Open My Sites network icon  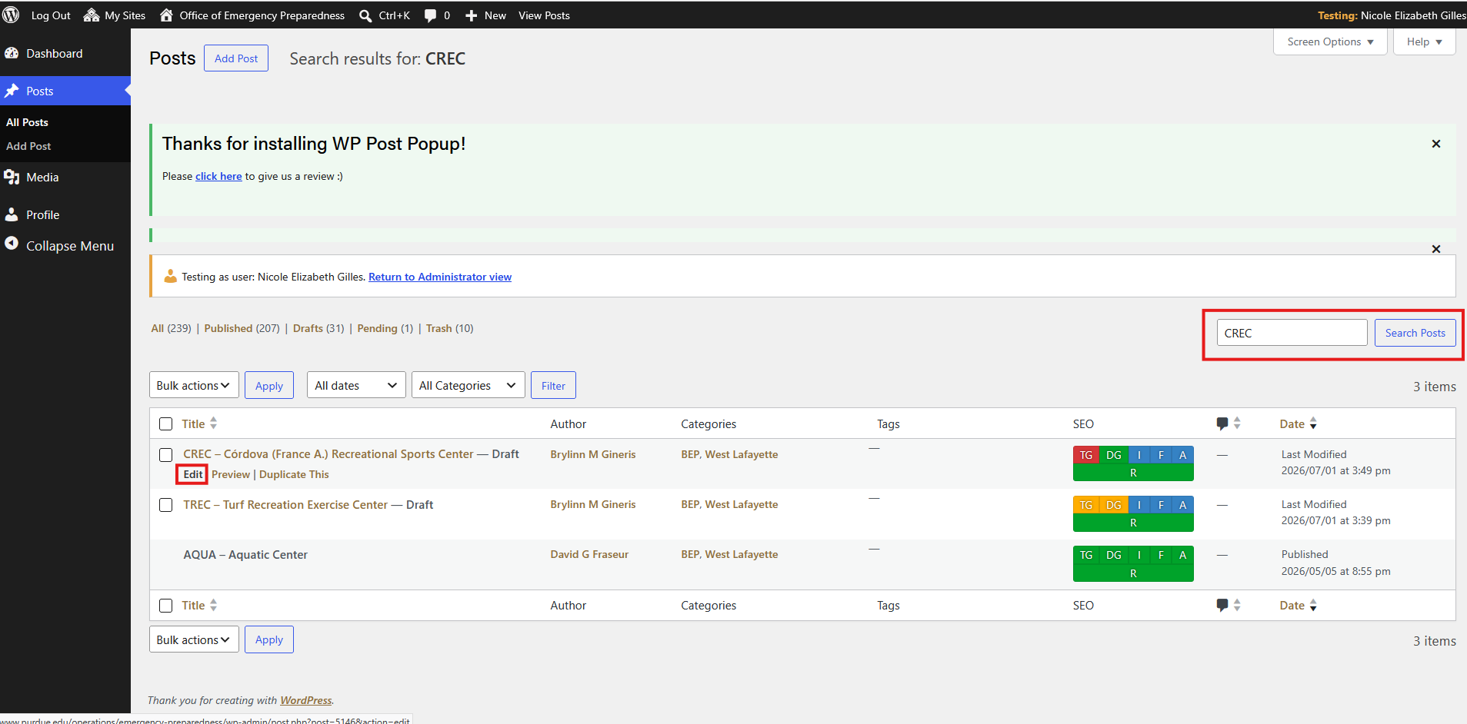click(92, 15)
